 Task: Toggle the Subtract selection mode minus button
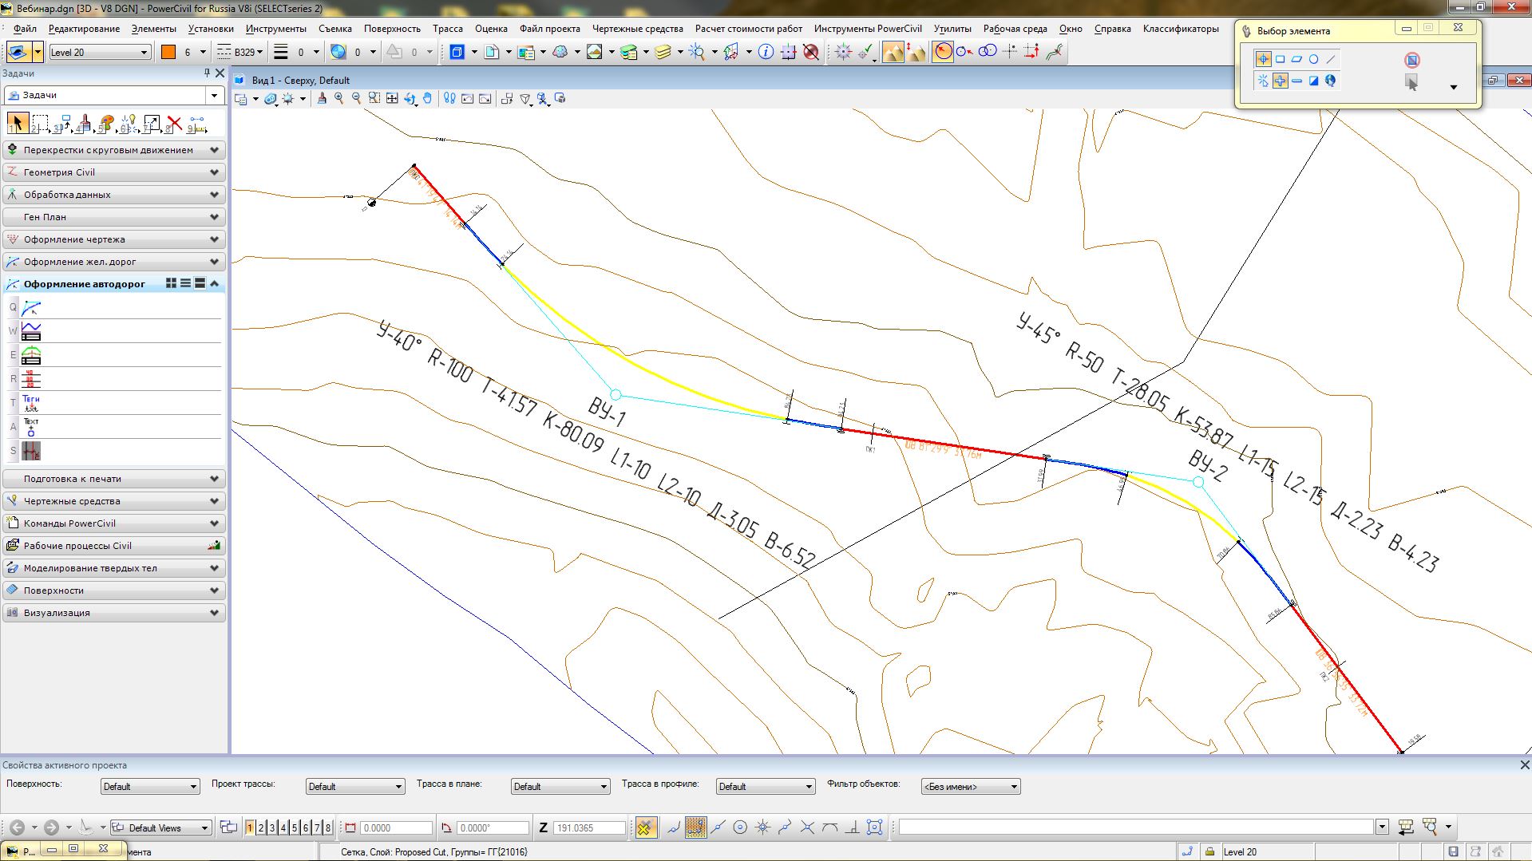(x=1296, y=81)
